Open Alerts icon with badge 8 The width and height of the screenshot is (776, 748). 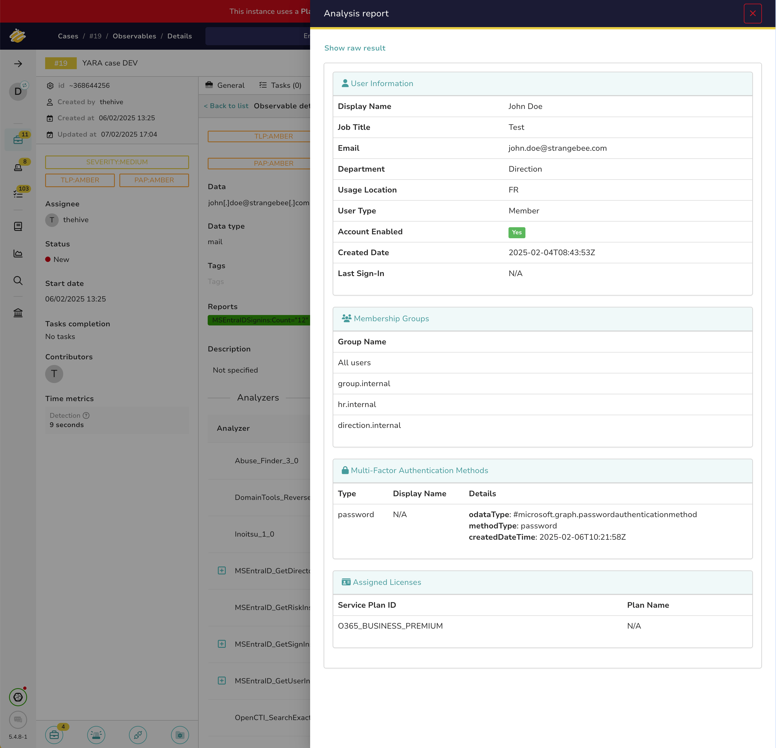pos(18,167)
